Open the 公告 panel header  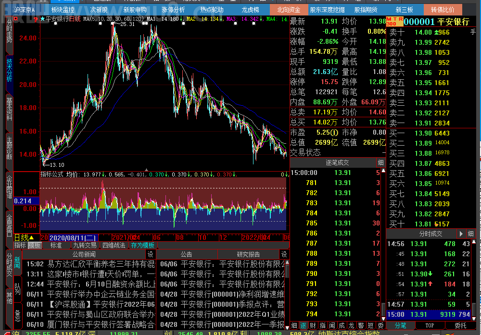click(186, 254)
